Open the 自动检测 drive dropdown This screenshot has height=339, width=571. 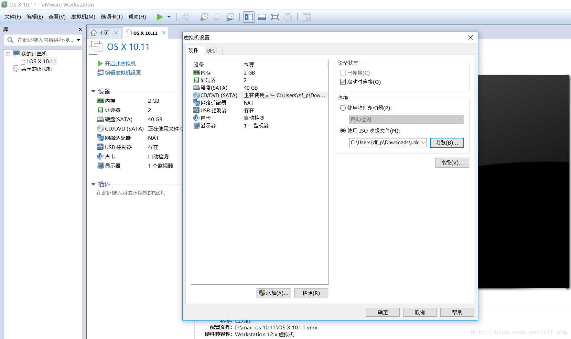406,119
